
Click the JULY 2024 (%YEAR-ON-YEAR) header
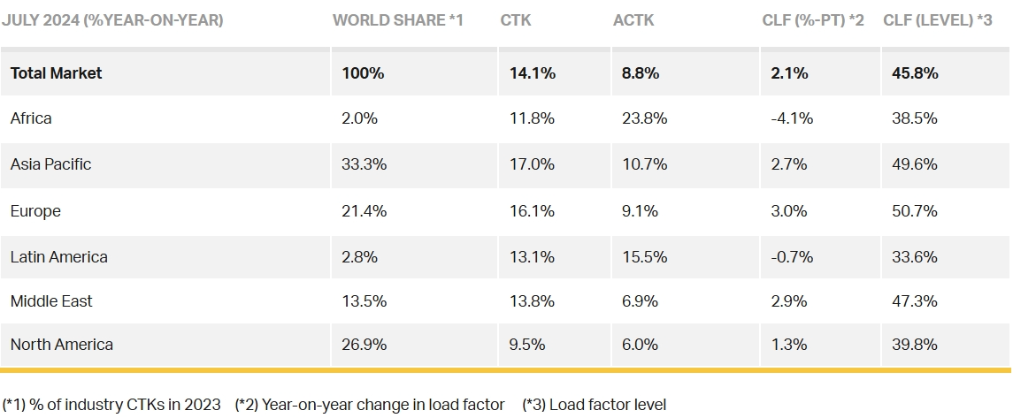click(x=112, y=20)
